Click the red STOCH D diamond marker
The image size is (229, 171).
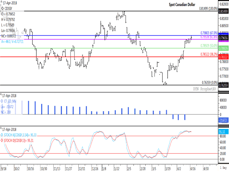(2, 141)
